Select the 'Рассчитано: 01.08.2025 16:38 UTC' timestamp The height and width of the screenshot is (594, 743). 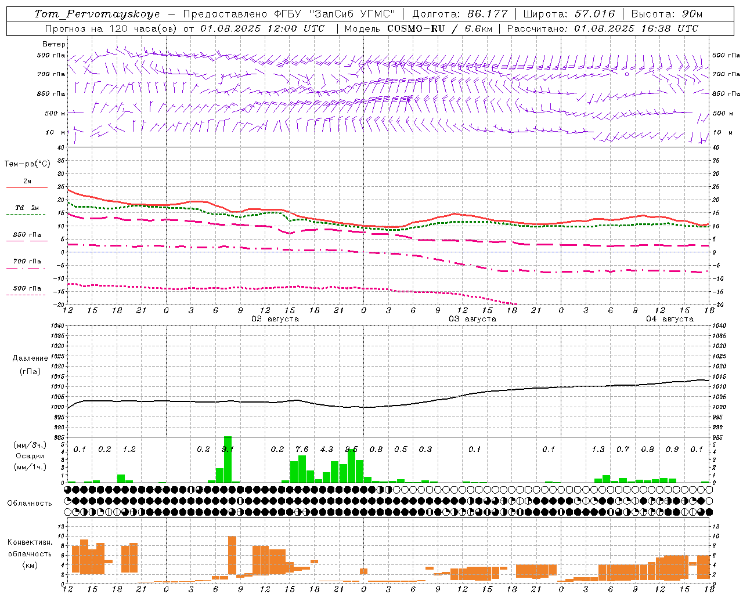[x=603, y=28]
